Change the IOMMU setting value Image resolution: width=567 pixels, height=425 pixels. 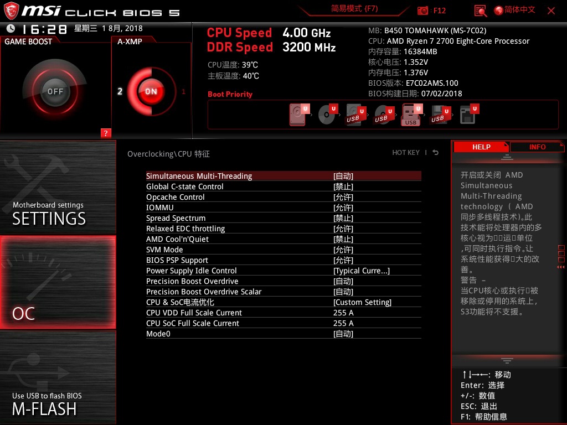tap(343, 208)
